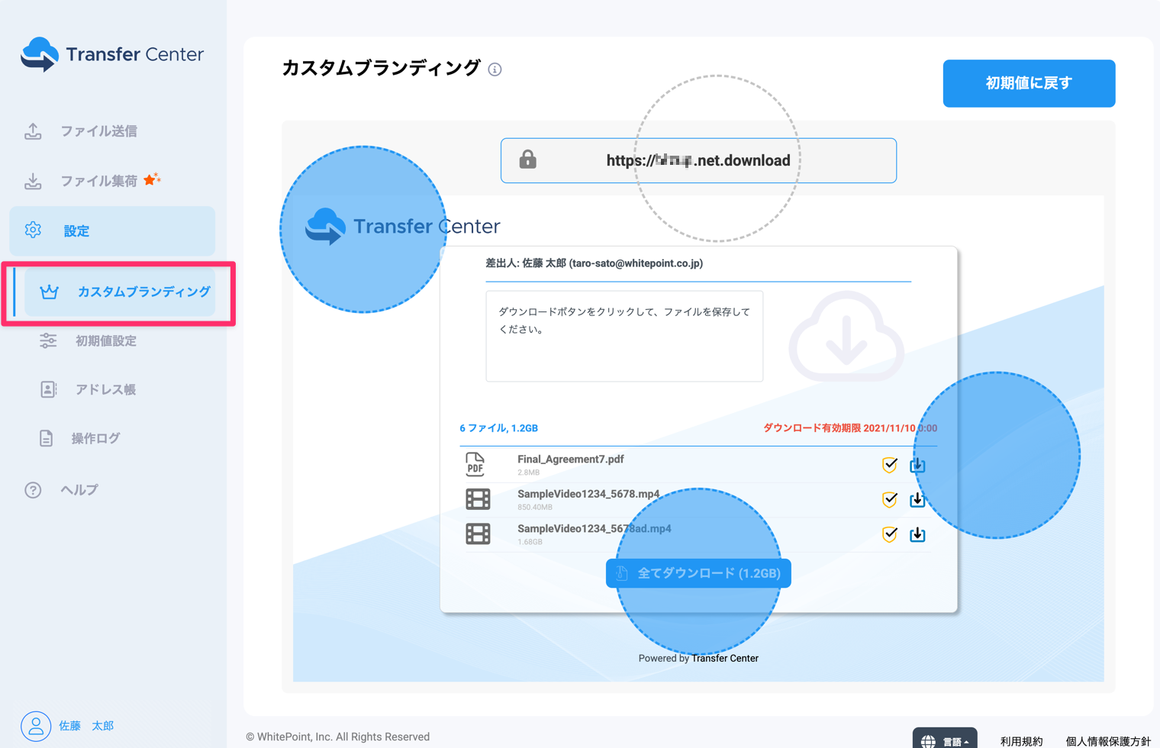The image size is (1160, 748).
Task: Click the document icon beside 操作ログ
Action: click(x=47, y=438)
